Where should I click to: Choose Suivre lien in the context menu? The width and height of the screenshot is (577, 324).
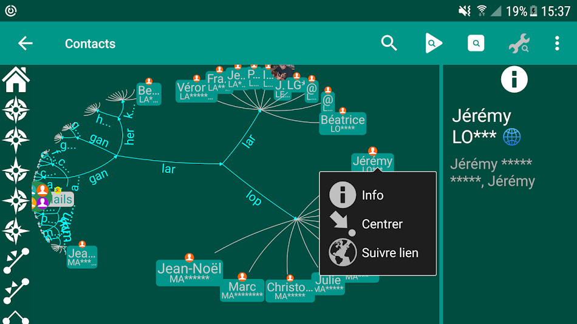click(x=378, y=252)
